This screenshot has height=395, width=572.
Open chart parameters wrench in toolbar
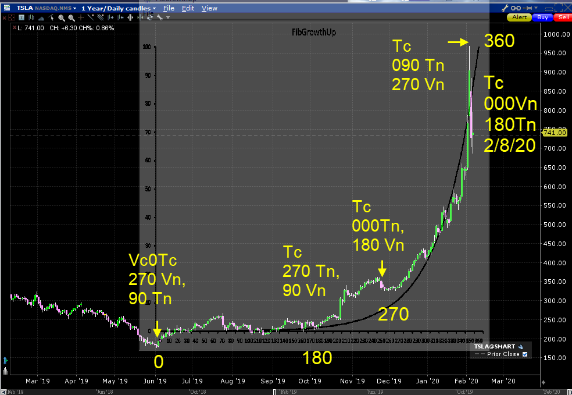(x=160, y=17)
